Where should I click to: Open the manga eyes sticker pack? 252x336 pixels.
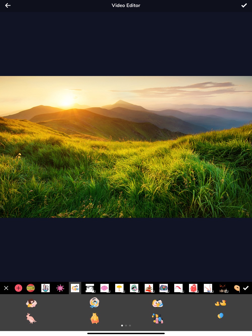pyautogui.click(x=90, y=288)
